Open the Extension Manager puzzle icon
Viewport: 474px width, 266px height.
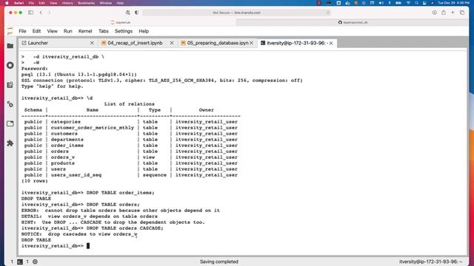point(10,143)
